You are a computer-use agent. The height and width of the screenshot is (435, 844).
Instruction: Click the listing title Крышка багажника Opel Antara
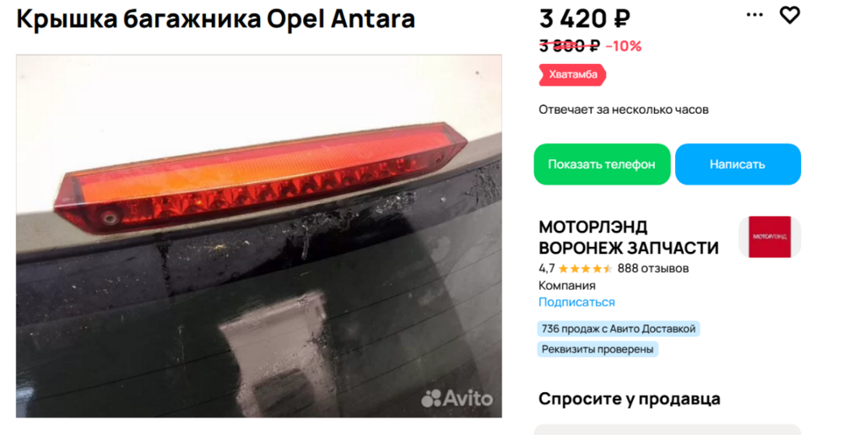point(216,19)
